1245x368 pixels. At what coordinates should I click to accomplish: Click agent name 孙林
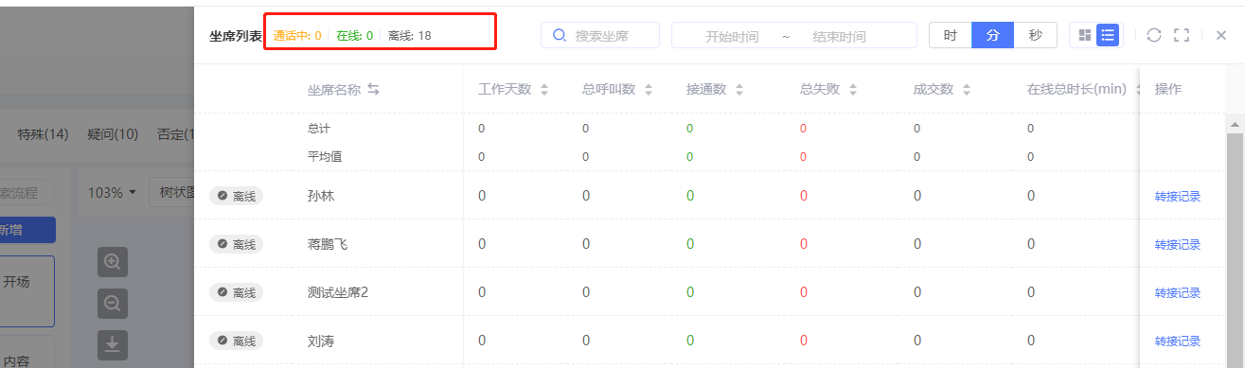tap(321, 197)
